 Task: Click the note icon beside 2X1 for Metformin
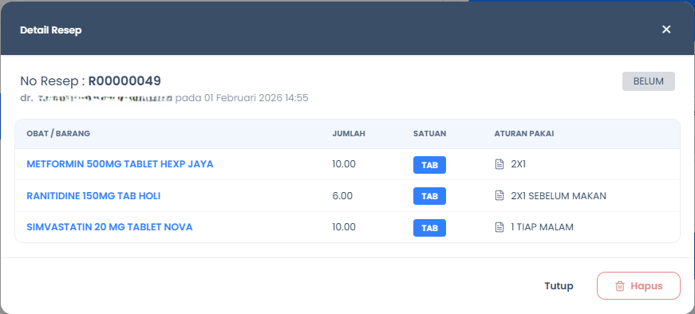point(499,164)
